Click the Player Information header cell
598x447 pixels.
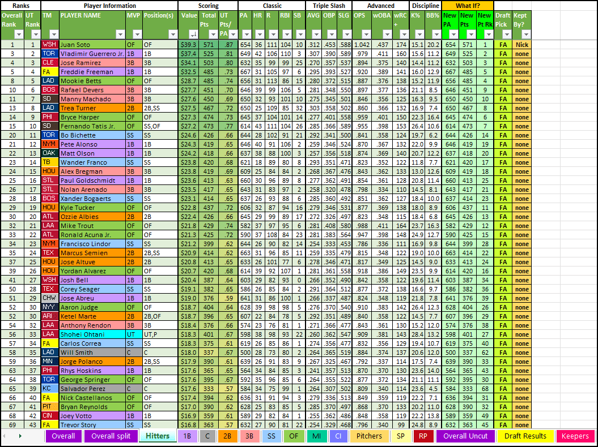tap(109, 6)
